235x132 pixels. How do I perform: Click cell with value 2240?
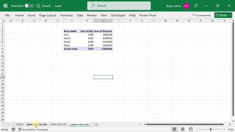(x=87, y=42)
